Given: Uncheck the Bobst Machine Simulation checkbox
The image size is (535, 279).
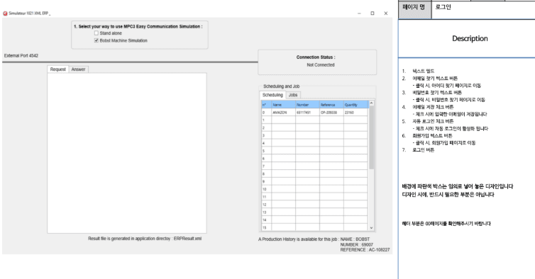Looking at the screenshot, I should click(x=96, y=40).
